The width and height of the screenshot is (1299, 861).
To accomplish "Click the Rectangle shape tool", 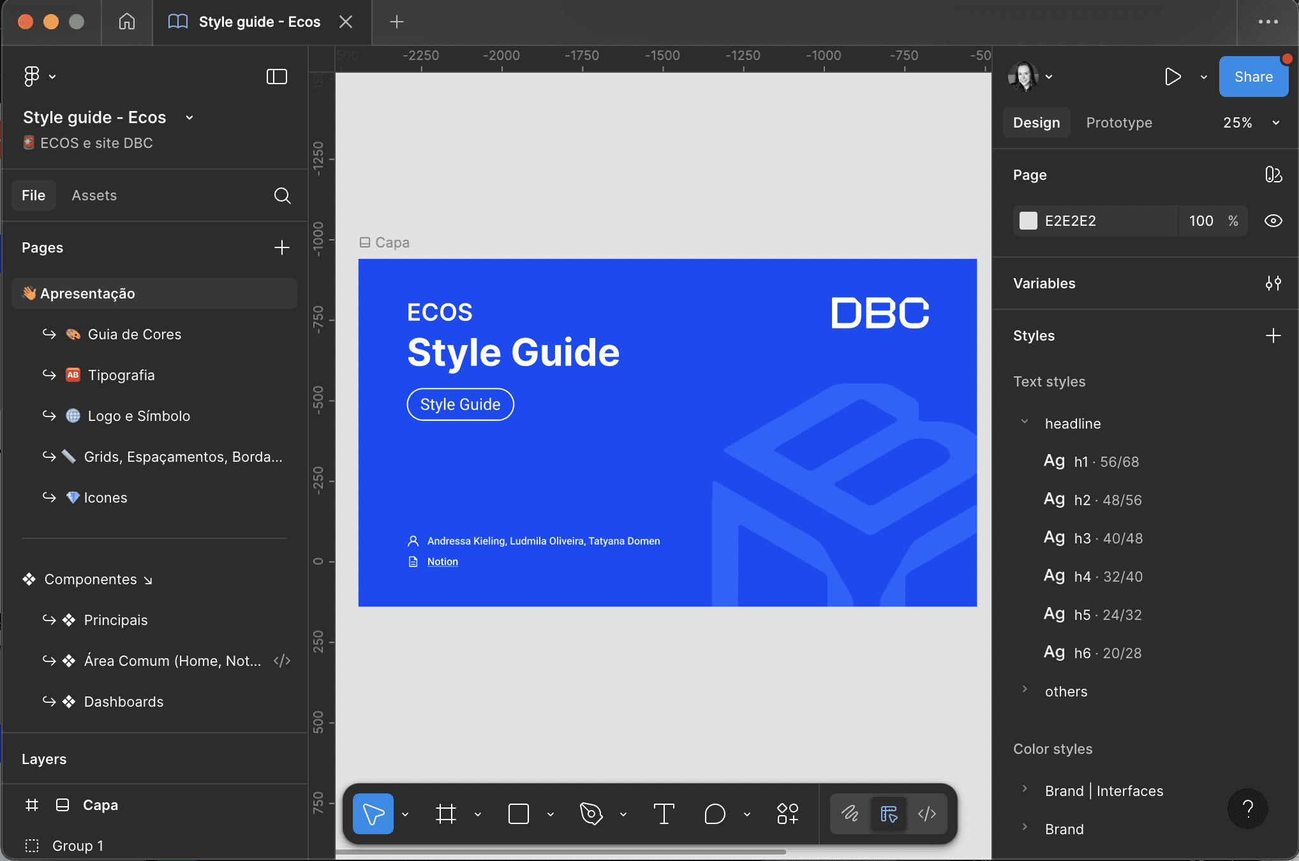I will pyautogui.click(x=518, y=814).
